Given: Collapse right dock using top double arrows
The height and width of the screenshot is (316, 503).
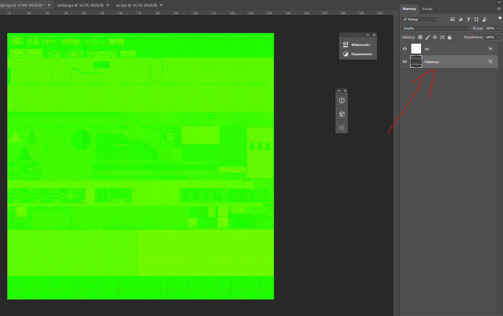Looking at the screenshot, I should [x=499, y=2].
